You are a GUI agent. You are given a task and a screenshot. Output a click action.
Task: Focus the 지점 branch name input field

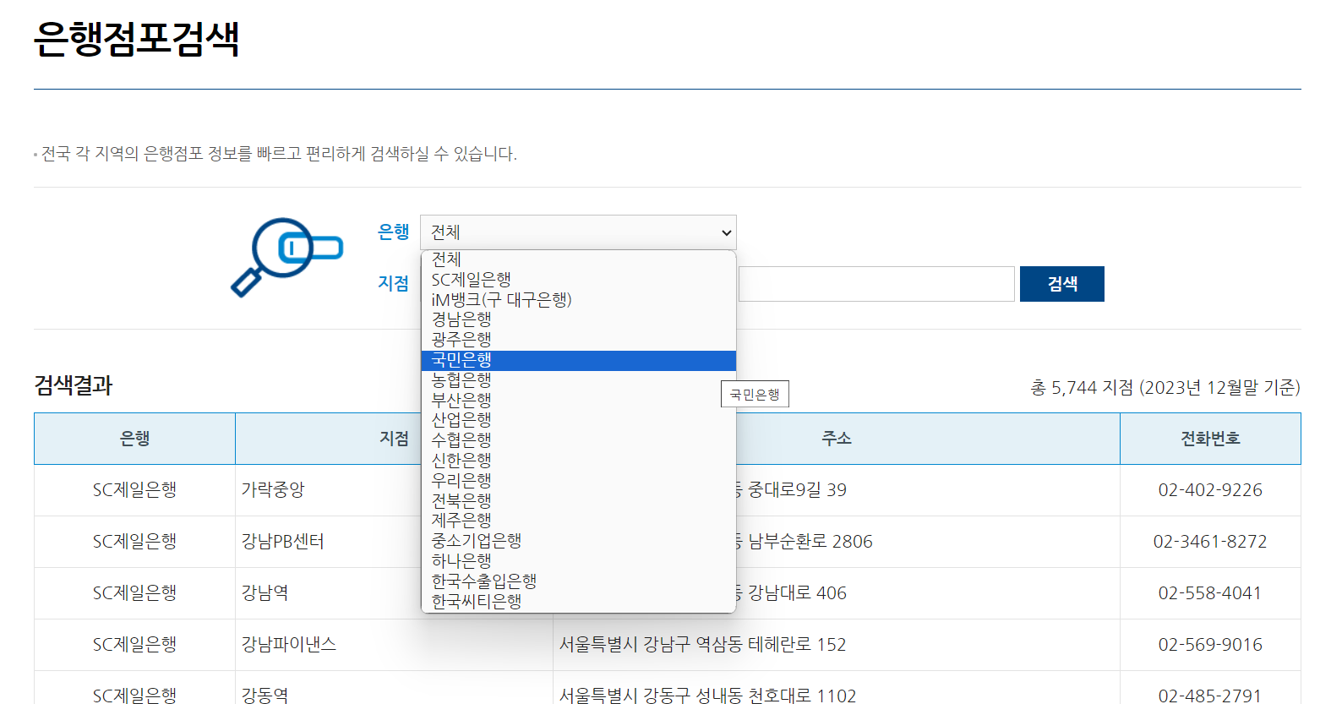(876, 284)
